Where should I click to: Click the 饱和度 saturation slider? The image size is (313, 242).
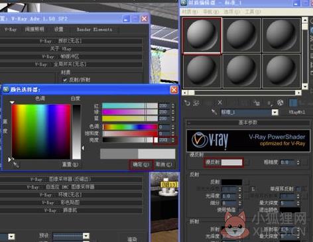130,133
